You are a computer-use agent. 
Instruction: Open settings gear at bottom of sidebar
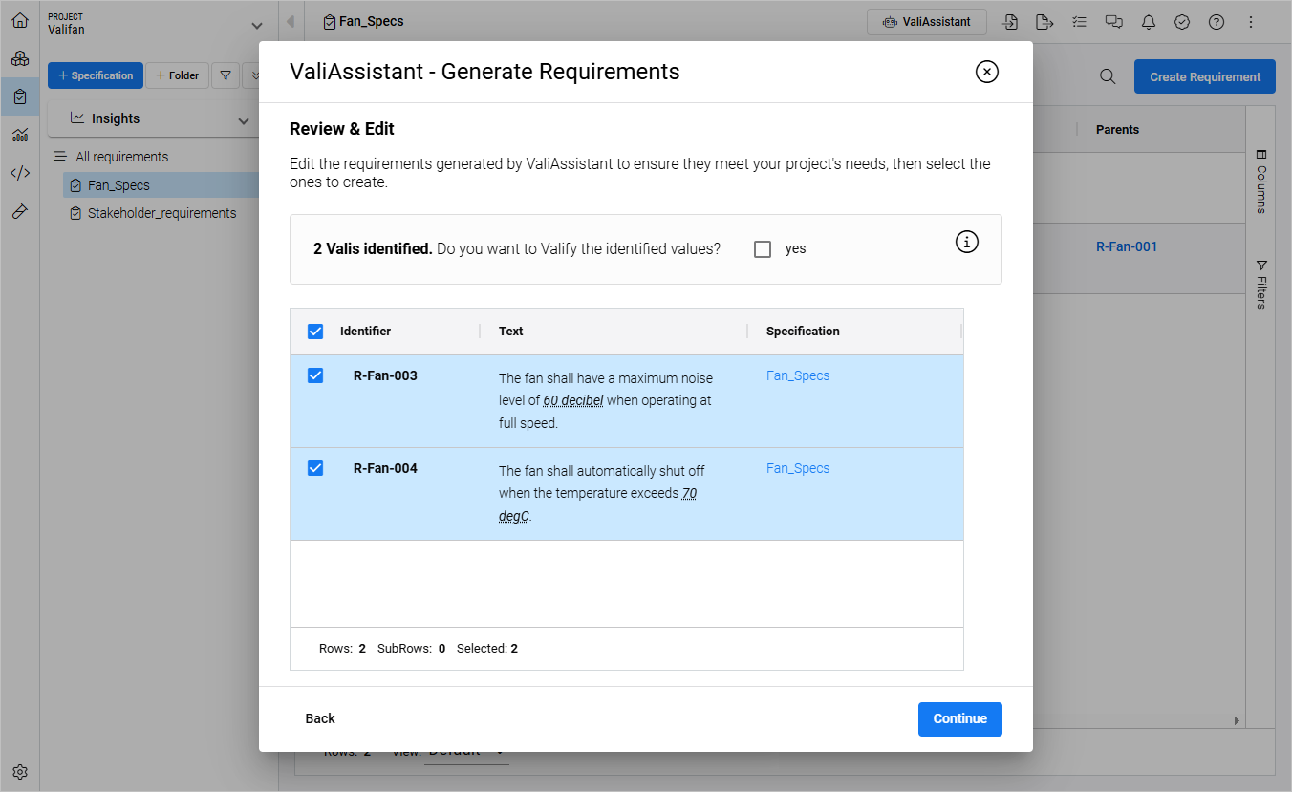19,771
